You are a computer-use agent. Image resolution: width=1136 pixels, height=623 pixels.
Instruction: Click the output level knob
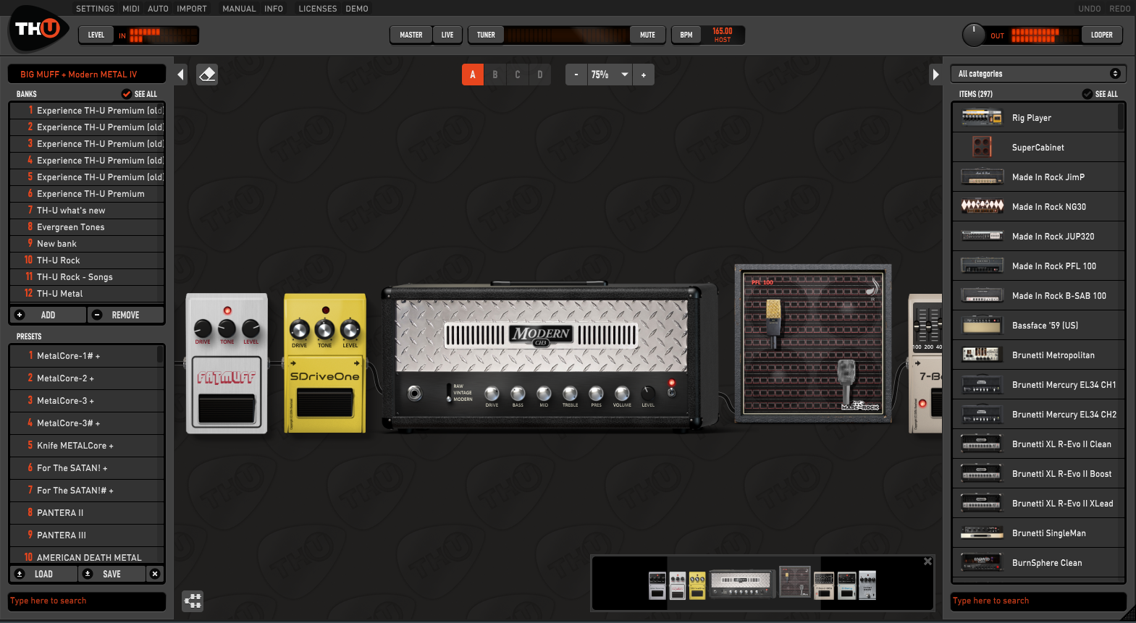click(x=974, y=35)
